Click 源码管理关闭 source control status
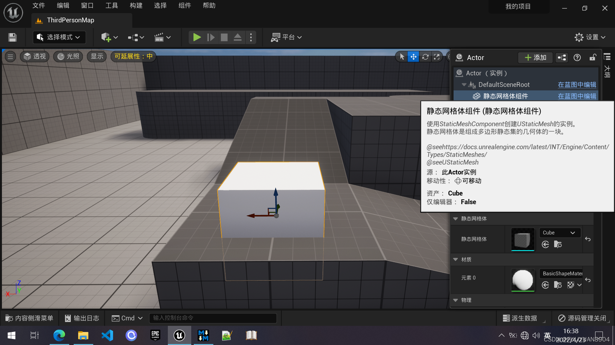 click(x=582, y=318)
